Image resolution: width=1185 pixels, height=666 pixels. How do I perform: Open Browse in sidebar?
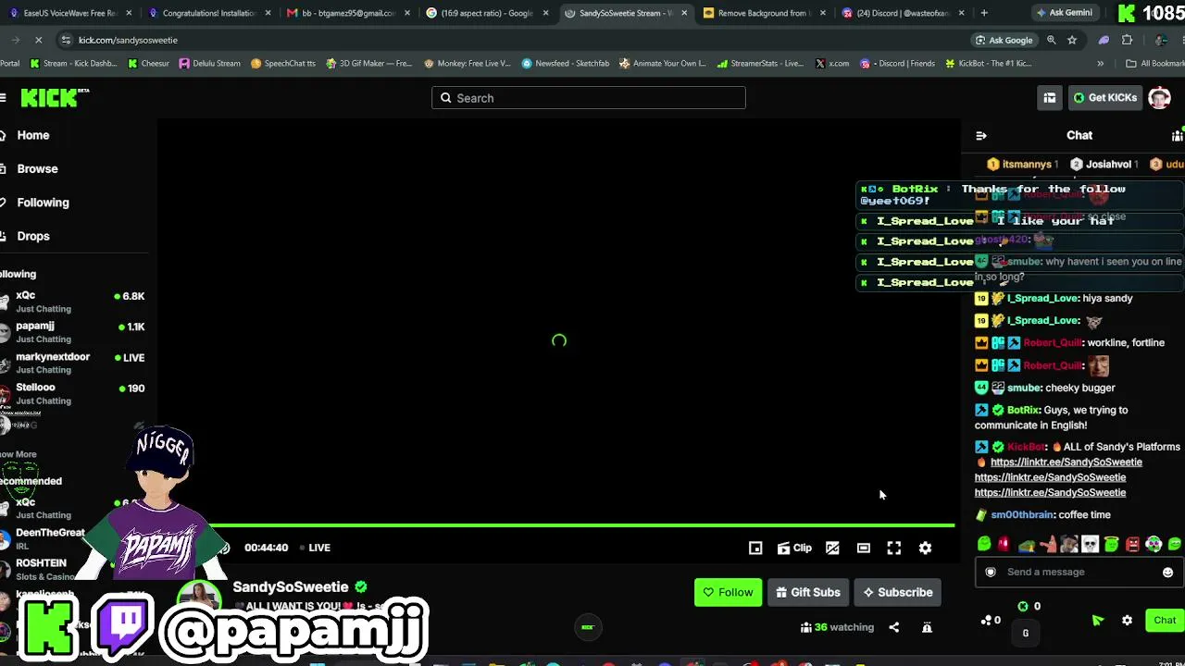[37, 168]
